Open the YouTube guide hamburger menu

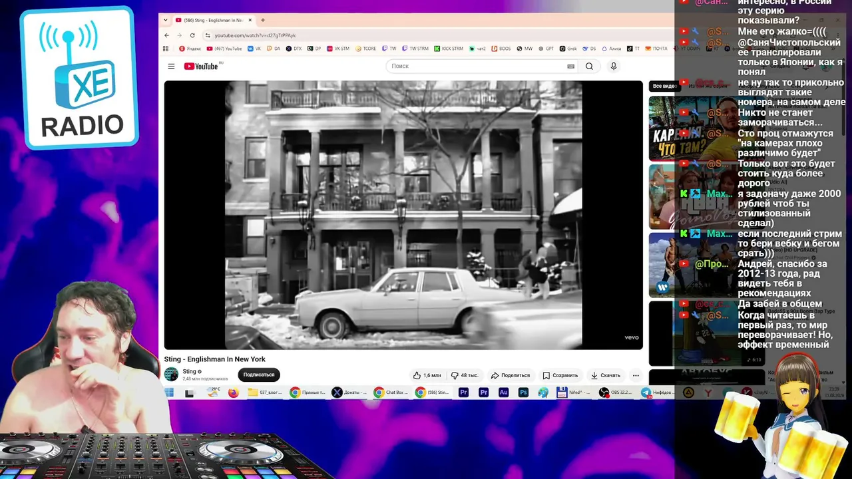click(x=171, y=67)
